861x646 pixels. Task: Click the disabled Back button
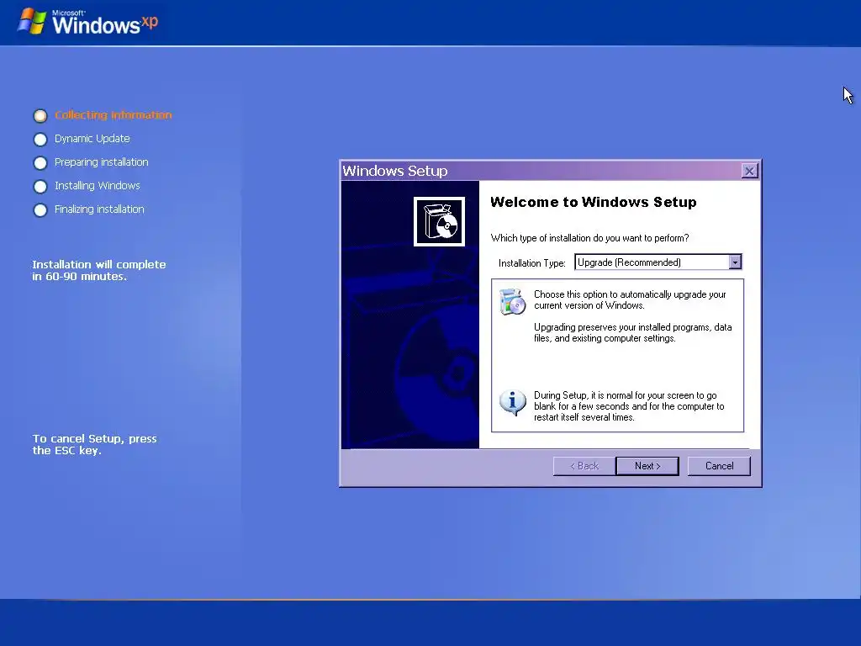pyautogui.click(x=584, y=466)
